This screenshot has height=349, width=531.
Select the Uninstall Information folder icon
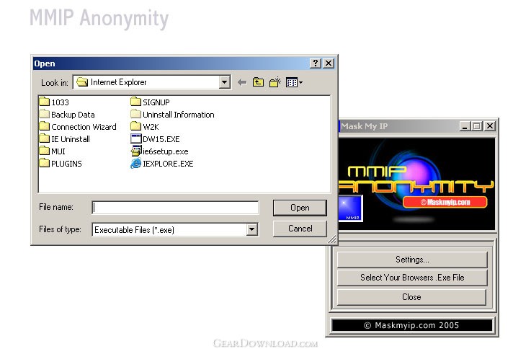[x=135, y=114]
